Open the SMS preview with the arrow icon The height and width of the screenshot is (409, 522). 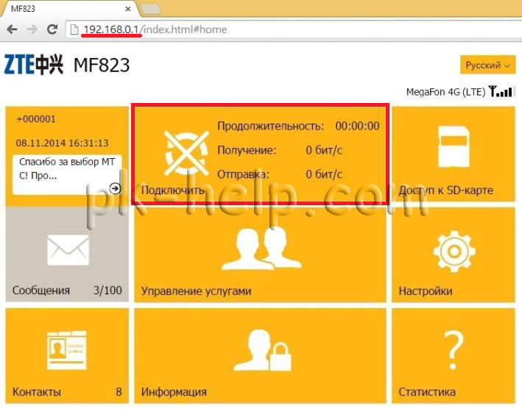115,188
